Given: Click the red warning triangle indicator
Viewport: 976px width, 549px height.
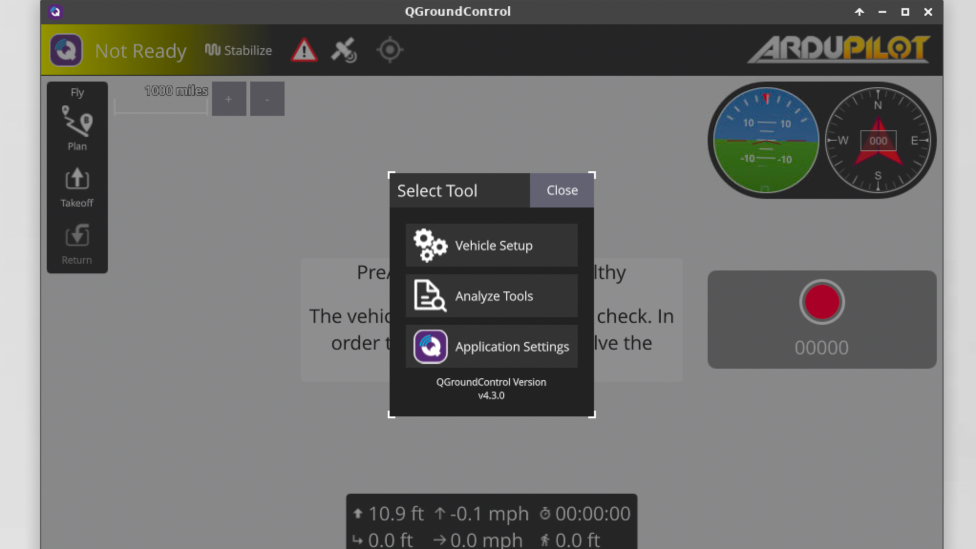Looking at the screenshot, I should pyautogui.click(x=304, y=50).
